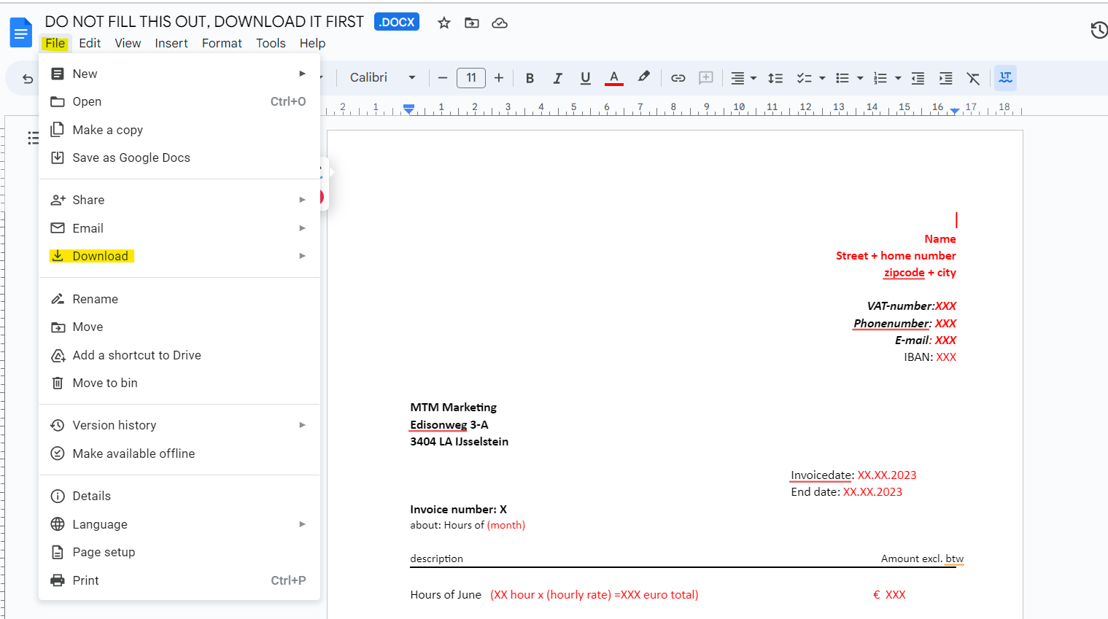The width and height of the screenshot is (1108, 619).
Task: Click the font size input field
Action: 471,78
